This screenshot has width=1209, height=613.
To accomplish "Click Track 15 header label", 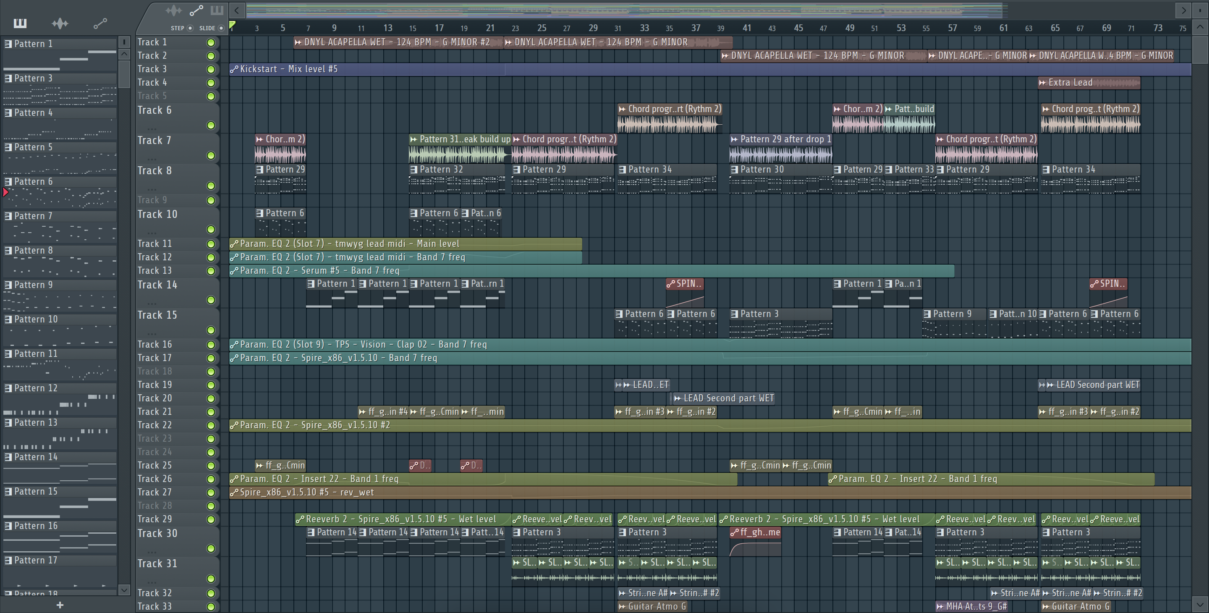I will tap(158, 315).
